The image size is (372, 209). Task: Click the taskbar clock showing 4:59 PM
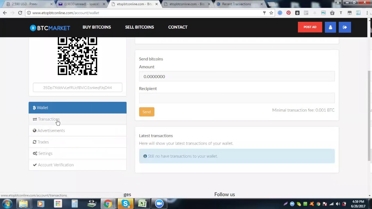pos(357,204)
